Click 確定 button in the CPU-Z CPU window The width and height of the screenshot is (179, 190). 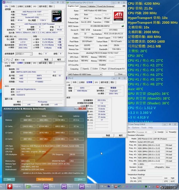click(59, 60)
